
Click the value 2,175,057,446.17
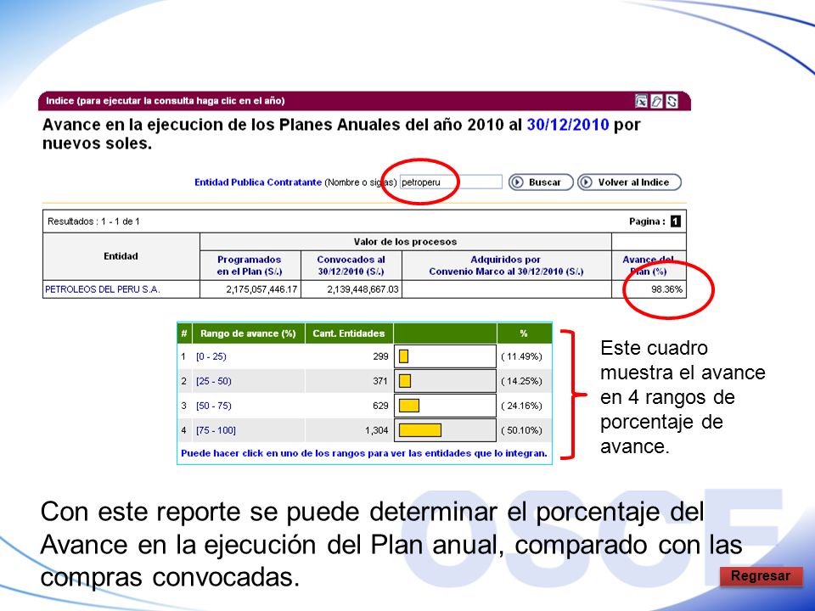(x=261, y=289)
